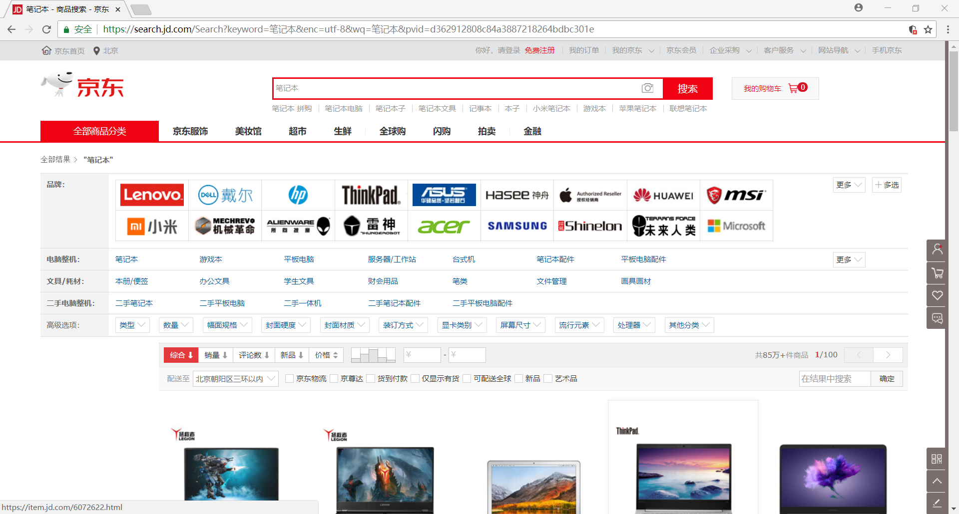Select the 雷神 ThundeRobot brand logo
The image size is (959, 514).
click(x=371, y=226)
